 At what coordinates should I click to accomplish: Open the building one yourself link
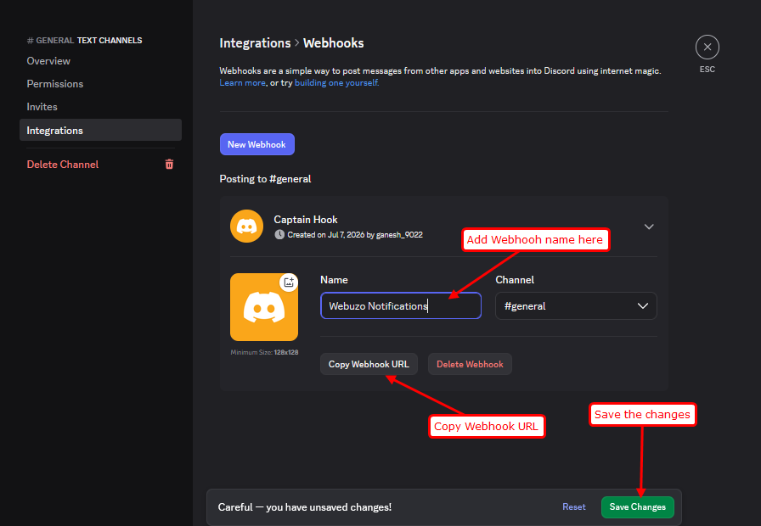(335, 83)
